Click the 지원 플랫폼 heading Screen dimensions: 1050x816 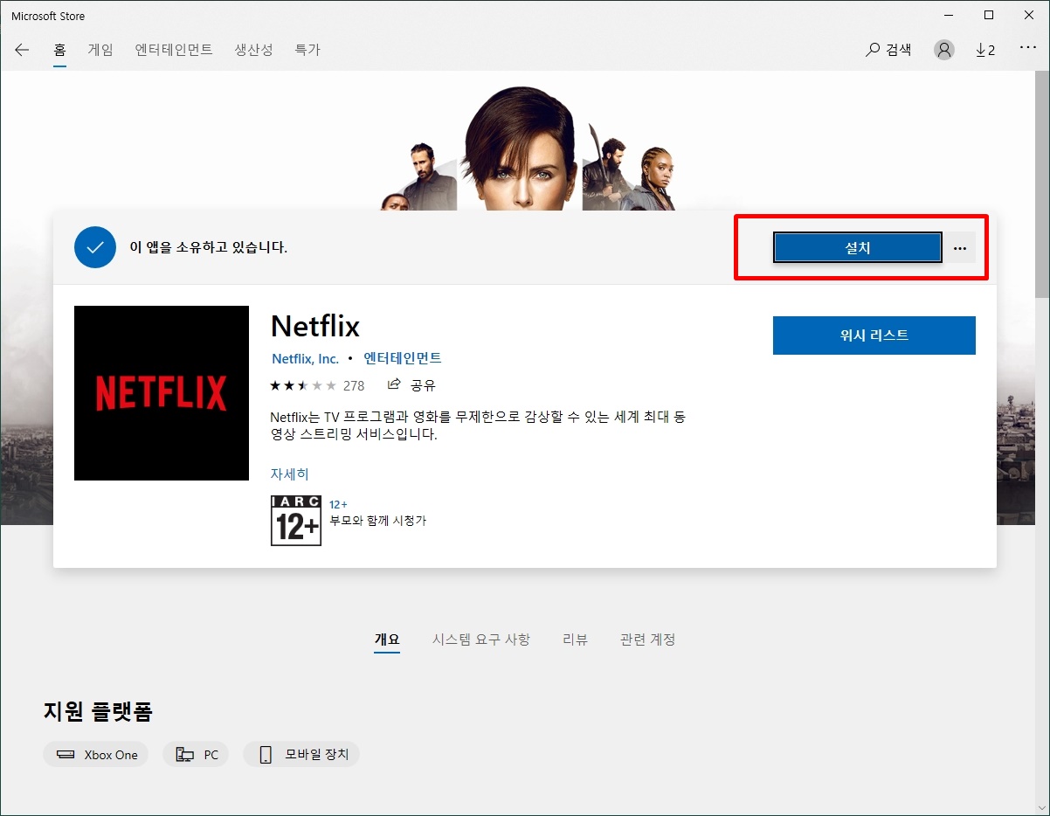coord(98,711)
